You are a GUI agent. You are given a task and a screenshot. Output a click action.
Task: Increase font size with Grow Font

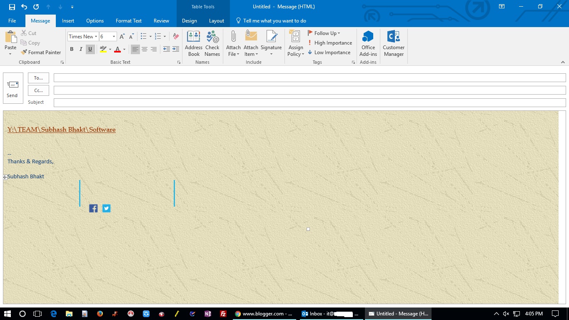coord(122,37)
